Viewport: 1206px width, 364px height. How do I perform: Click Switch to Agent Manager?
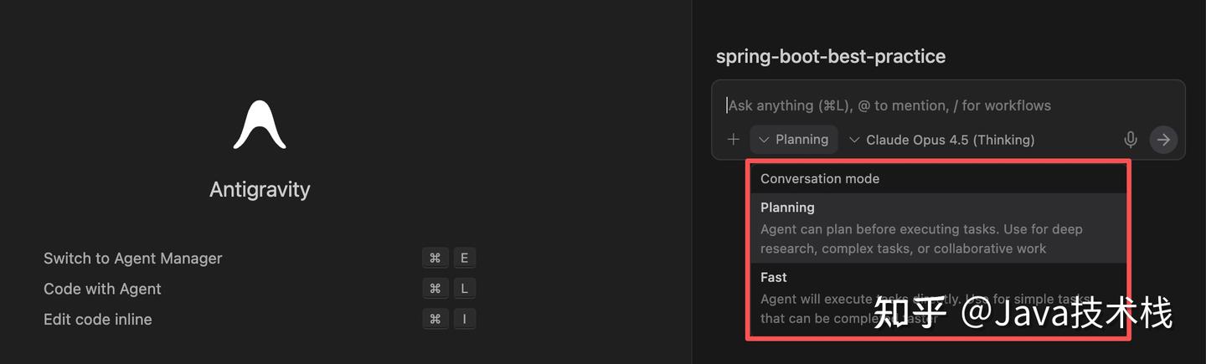click(x=132, y=259)
